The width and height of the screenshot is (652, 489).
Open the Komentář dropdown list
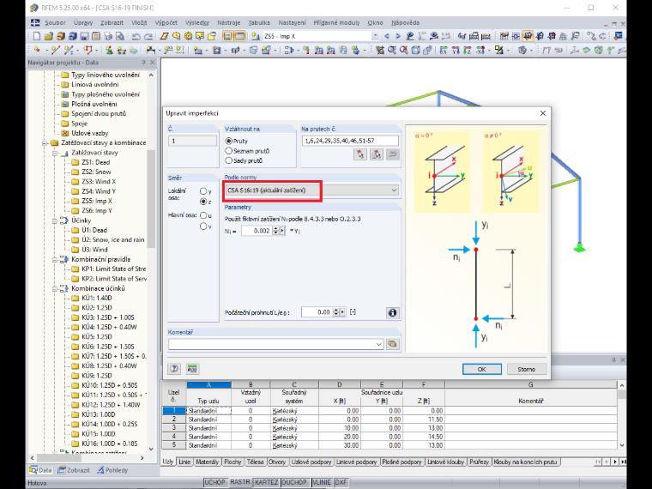coord(379,344)
